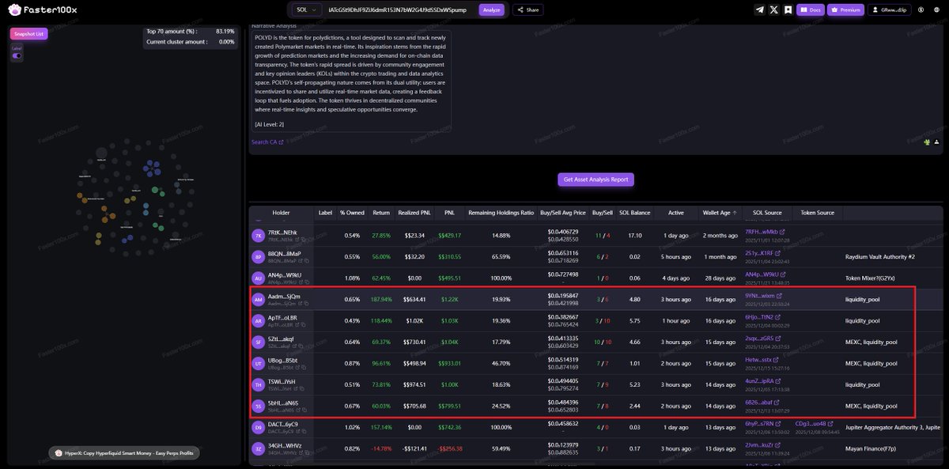Viewport: 949px width, 469px height.
Task: Click the 3Z avatar badge for 34GH...WHVz
Action: tap(258, 449)
